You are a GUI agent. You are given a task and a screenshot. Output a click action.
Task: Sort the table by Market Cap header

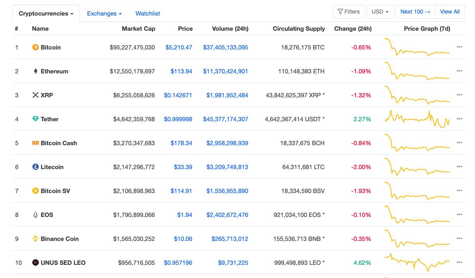(x=138, y=29)
